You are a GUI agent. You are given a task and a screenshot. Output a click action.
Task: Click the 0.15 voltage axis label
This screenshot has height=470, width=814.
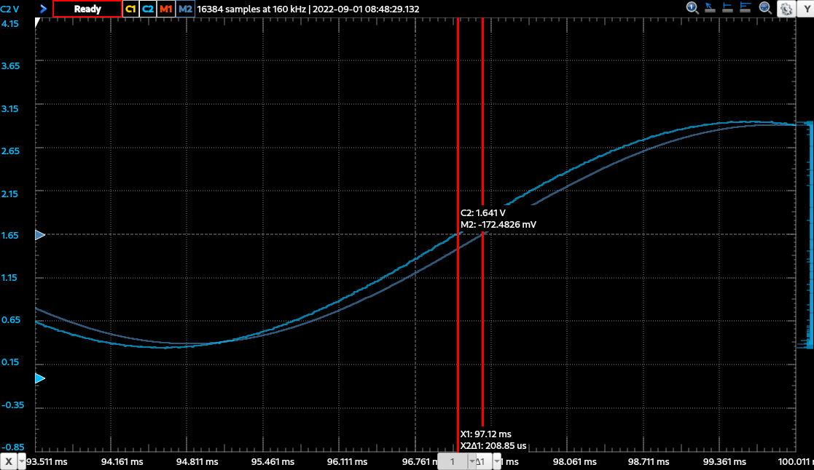(10, 362)
